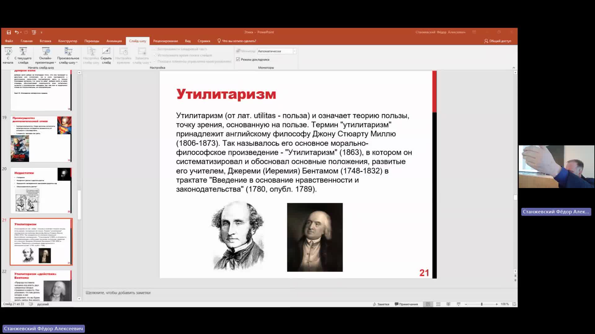This screenshot has width=595, height=334.
Task: Click the engraved portrait of John Stuart Mill
Action: click(x=237, y=236)
